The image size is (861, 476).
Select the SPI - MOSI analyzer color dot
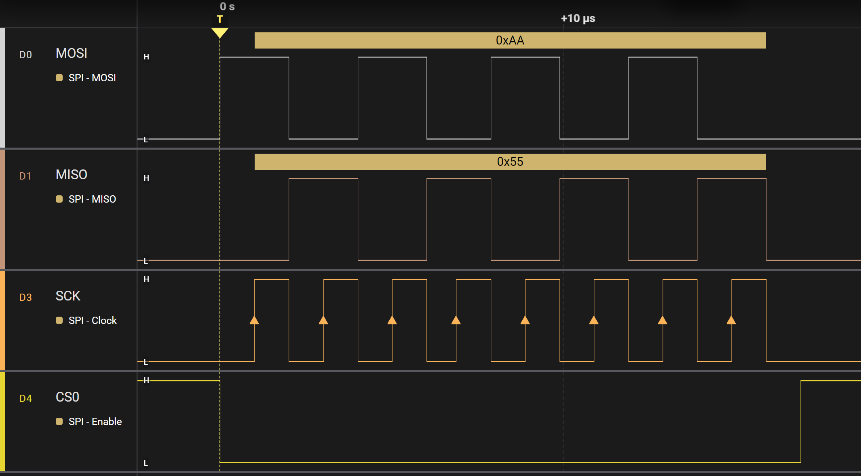click(59, 78)
